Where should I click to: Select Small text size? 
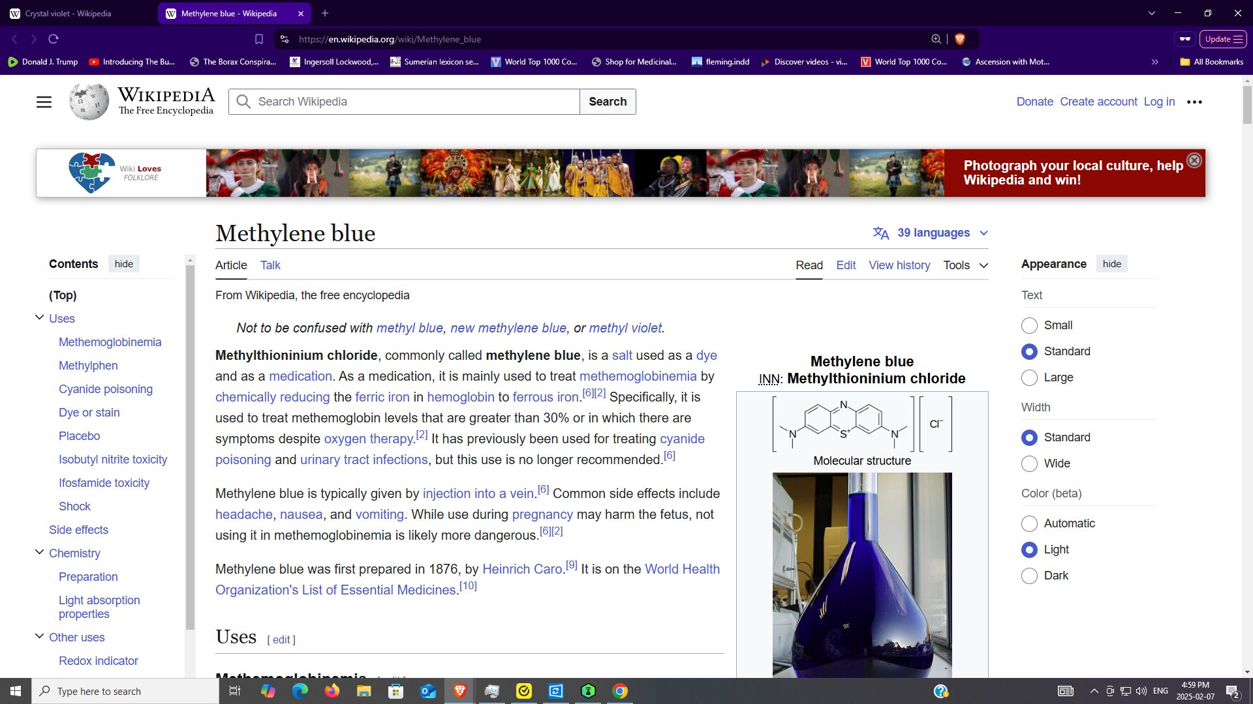[1029, 325]
